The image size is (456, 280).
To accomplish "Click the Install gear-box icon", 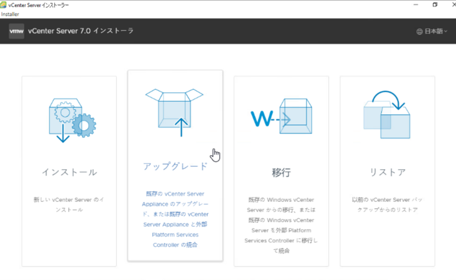I will tap(73, 120).
